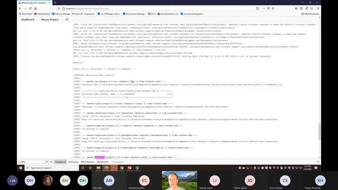Go to Maven Project breadcrumb

50,20
